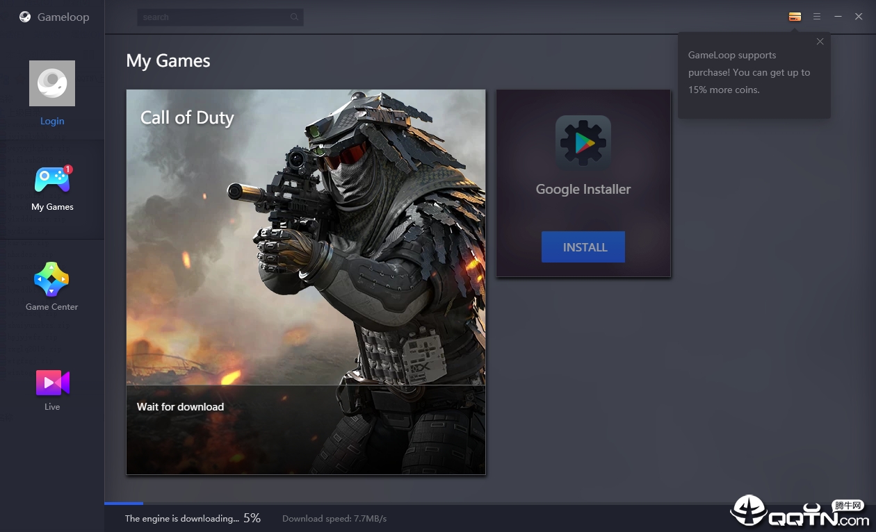Minimize the Gameloop window
Screen dimensions: 876x532
click(x=838, y=17)
